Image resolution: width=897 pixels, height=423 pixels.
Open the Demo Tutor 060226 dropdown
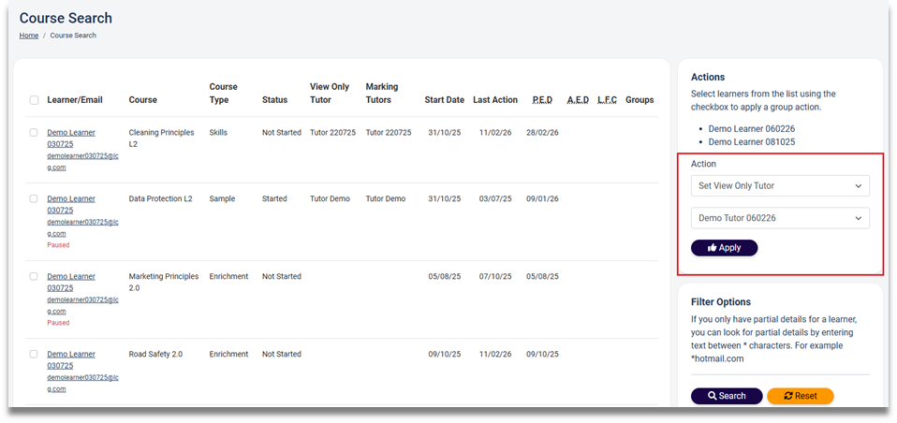(x=780, y=218)
